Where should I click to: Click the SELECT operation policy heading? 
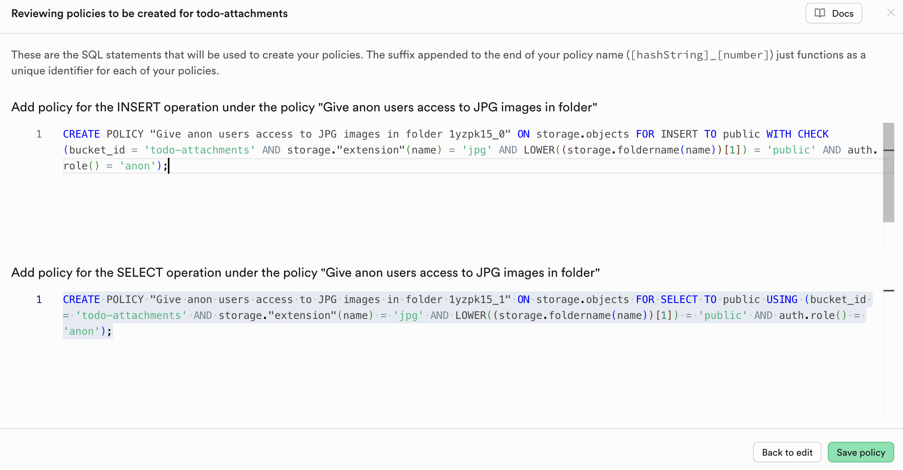pos(305,272)
